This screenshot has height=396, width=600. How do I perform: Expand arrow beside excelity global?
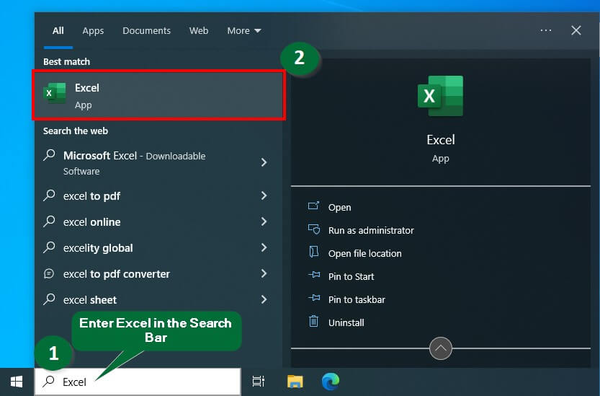click(x=264, y=247)
